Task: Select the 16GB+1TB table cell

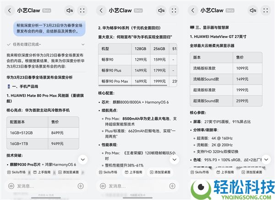Action: pos(27,144)
